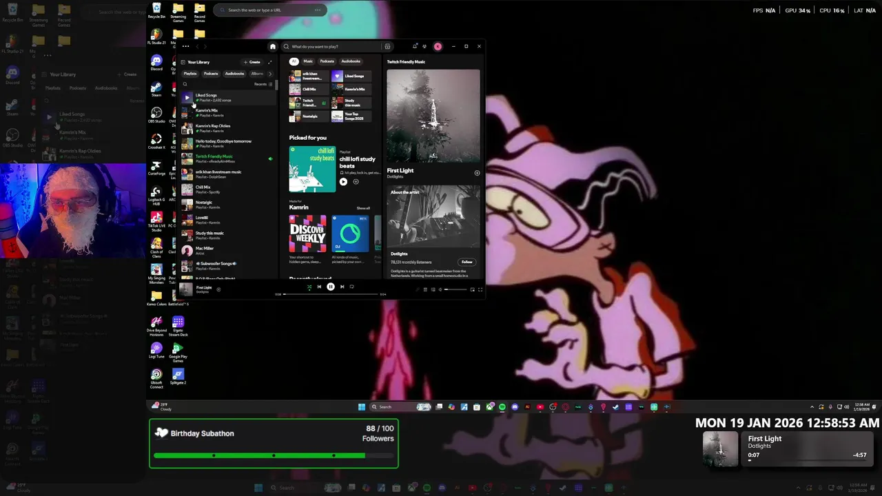Add First Light to library from side panel
This screenshot has width=882, height=496.
(477, 173)
